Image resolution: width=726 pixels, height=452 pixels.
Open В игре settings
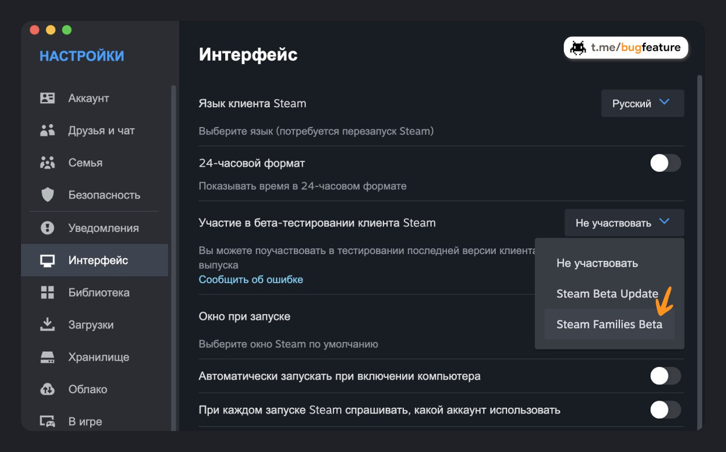(x=94, y=422)
